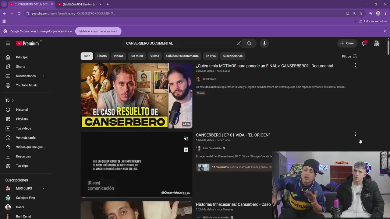
Task: Bookmark this page with the star icon
Action: pyautogui.click(x=361, y=13)
